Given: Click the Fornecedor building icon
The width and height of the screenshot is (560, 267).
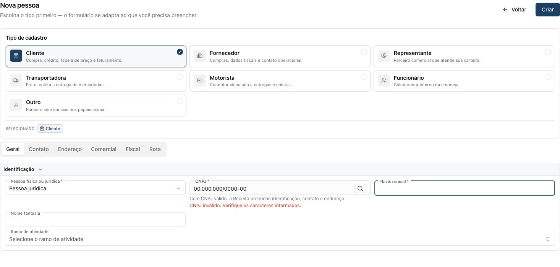Looking at the screenshot, I should pos(200,56).
